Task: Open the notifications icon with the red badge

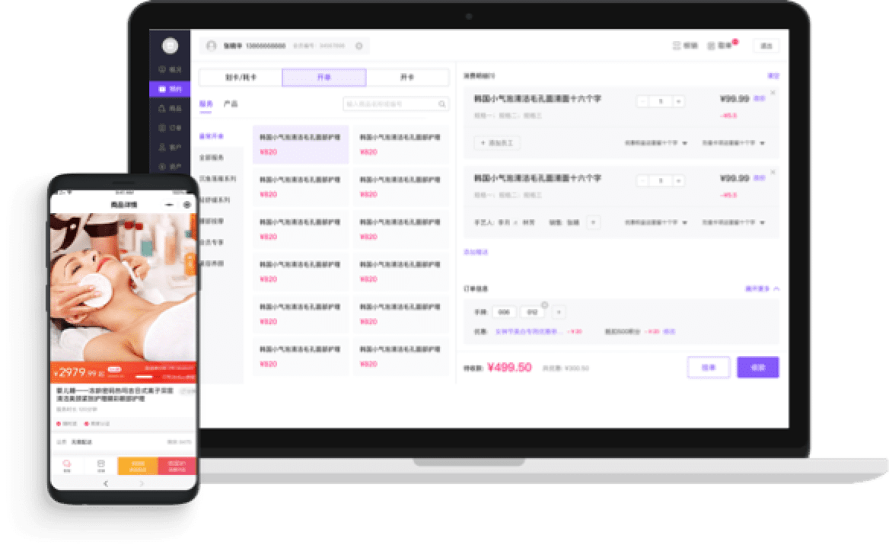Action: point(712,46)
